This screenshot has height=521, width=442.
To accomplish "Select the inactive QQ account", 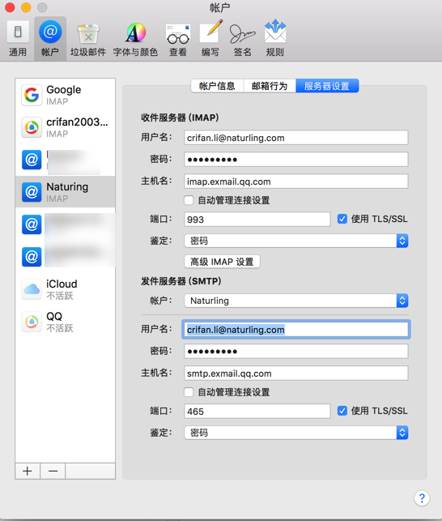I will pos(65,322).
